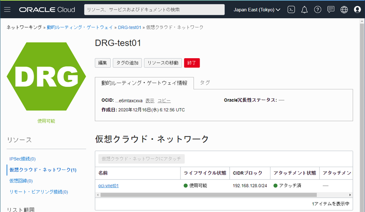Click the 192.168.128.0/24 CIDR cell

(x=250, y=186)
